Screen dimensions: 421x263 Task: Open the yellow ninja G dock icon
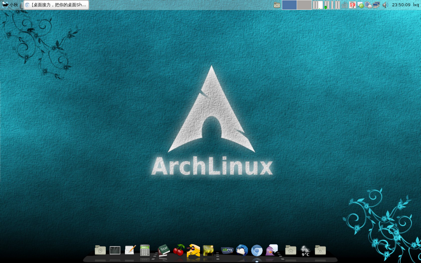[193, 250]
